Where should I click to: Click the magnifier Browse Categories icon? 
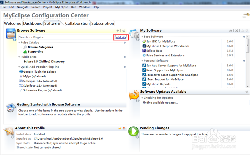(25, 47)
